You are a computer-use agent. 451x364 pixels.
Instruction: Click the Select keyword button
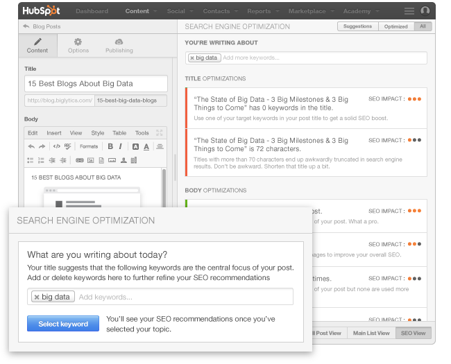click(63, 324)
